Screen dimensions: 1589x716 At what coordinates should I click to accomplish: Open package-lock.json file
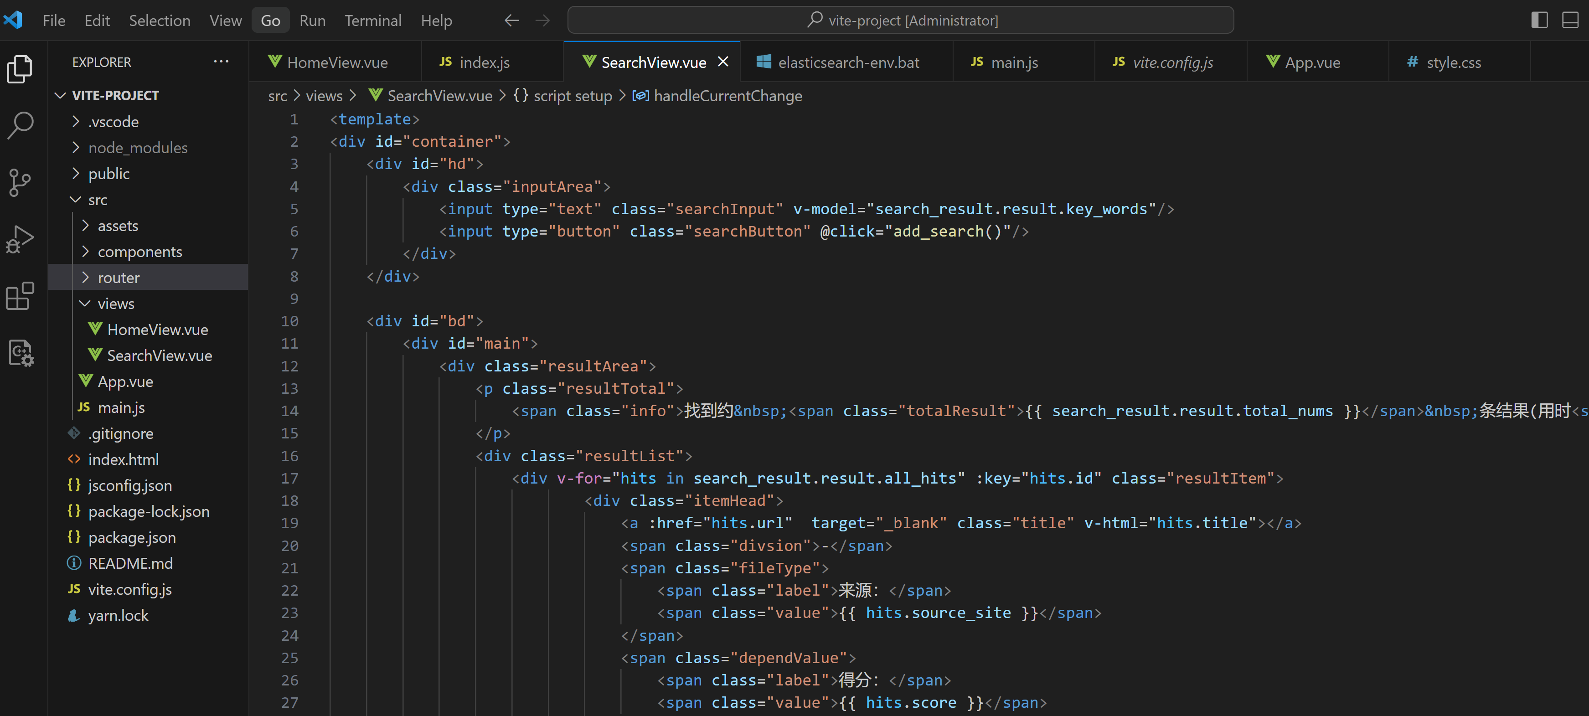[148, 511]
